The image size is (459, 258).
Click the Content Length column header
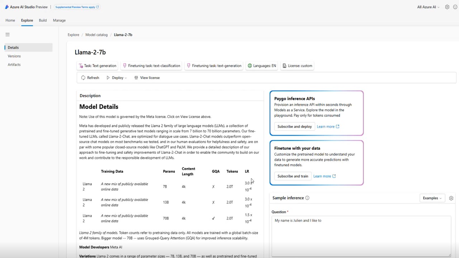(189, 171)
